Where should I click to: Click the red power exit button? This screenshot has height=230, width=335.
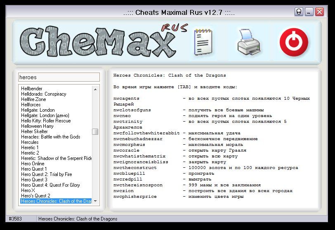[294, 42]
